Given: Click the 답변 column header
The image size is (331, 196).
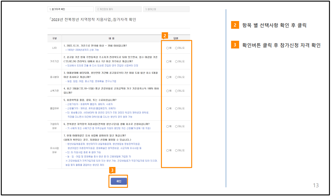Looking at the screenshot, I should click(176, 38).
